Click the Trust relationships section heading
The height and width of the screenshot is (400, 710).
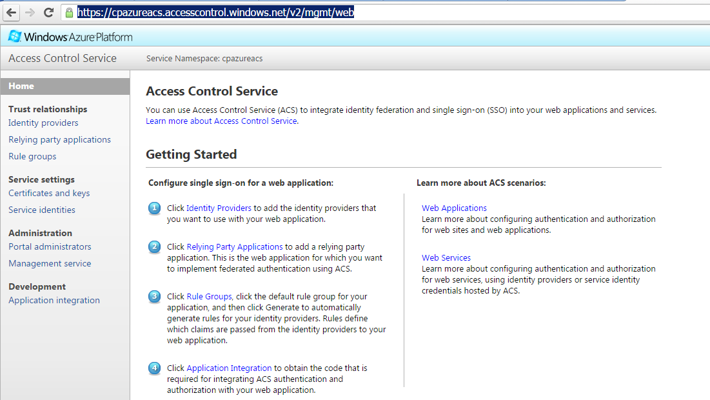pos(48,109)
